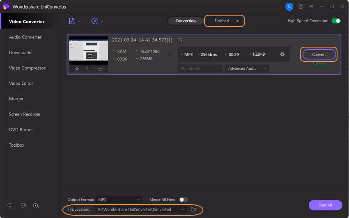Toggle Merge All Files switch

[x=184, y=200]
